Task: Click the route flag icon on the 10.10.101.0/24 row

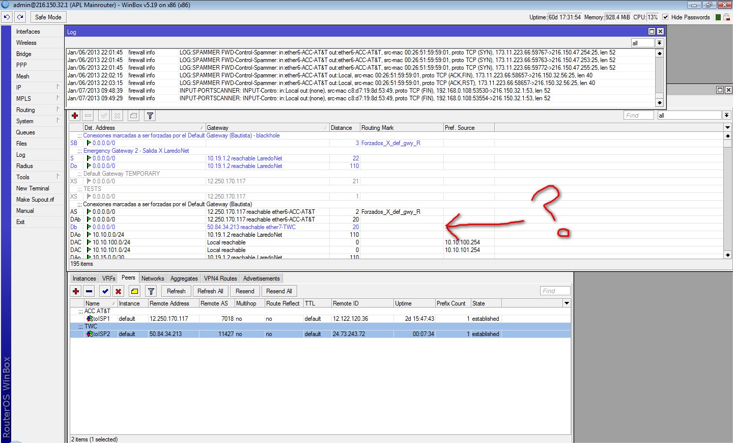Action: (89, 250)
